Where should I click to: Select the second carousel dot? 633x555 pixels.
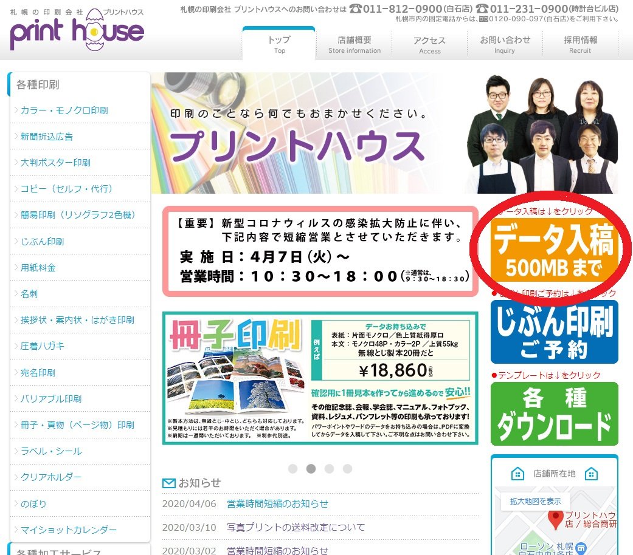coord(311,469)
